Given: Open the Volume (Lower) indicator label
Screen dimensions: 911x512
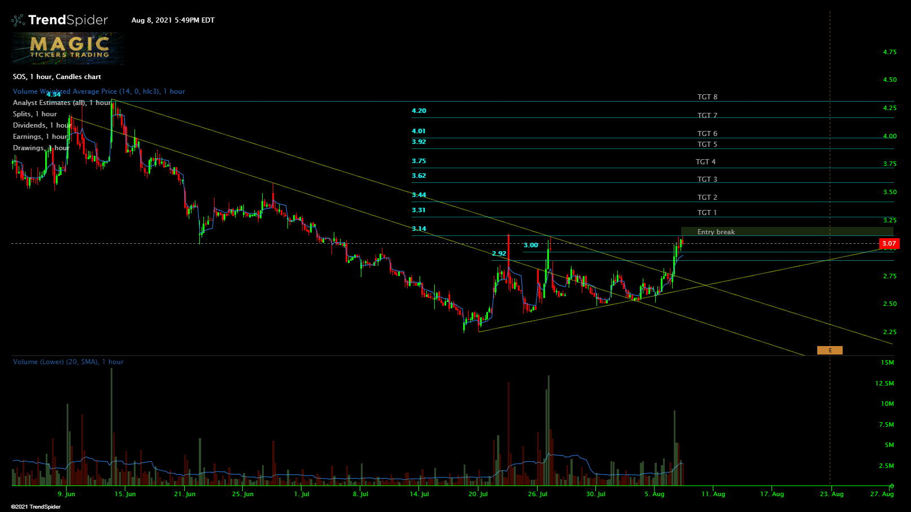Looking at the screenshot, I should (68, 362).
